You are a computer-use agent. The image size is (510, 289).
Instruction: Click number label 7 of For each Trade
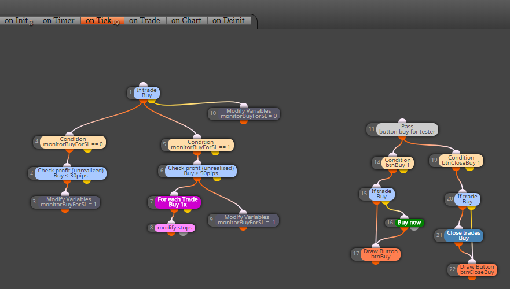[x=151, y=202]
